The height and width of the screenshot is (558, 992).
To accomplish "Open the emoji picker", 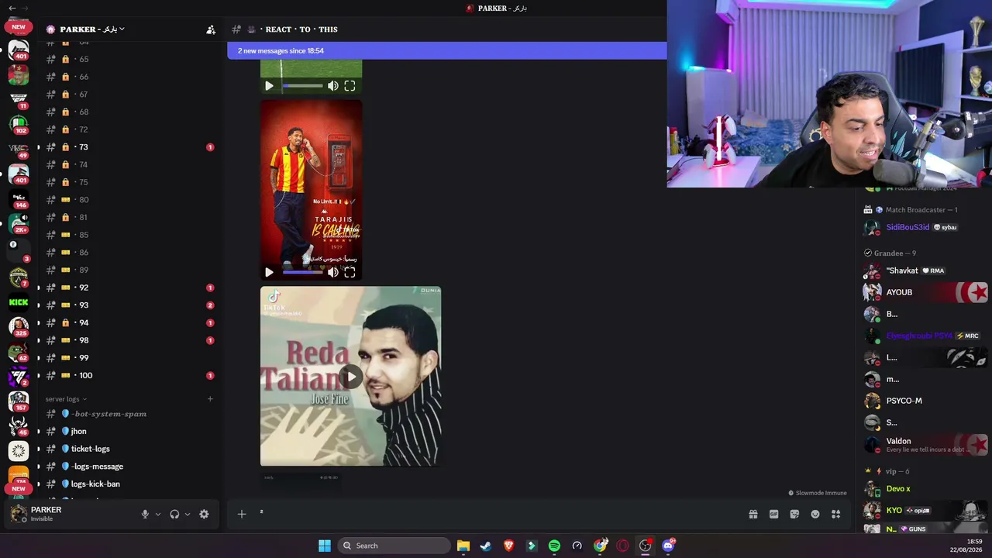I will (815, 514).
